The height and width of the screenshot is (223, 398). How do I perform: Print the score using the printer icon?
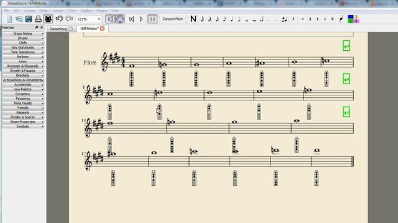38,19
